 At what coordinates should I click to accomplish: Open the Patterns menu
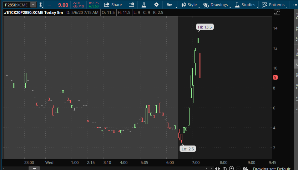coord(273,5)
